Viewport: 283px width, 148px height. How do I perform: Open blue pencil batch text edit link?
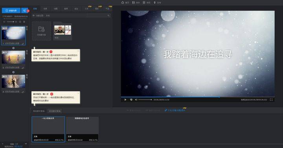(175, 110)
